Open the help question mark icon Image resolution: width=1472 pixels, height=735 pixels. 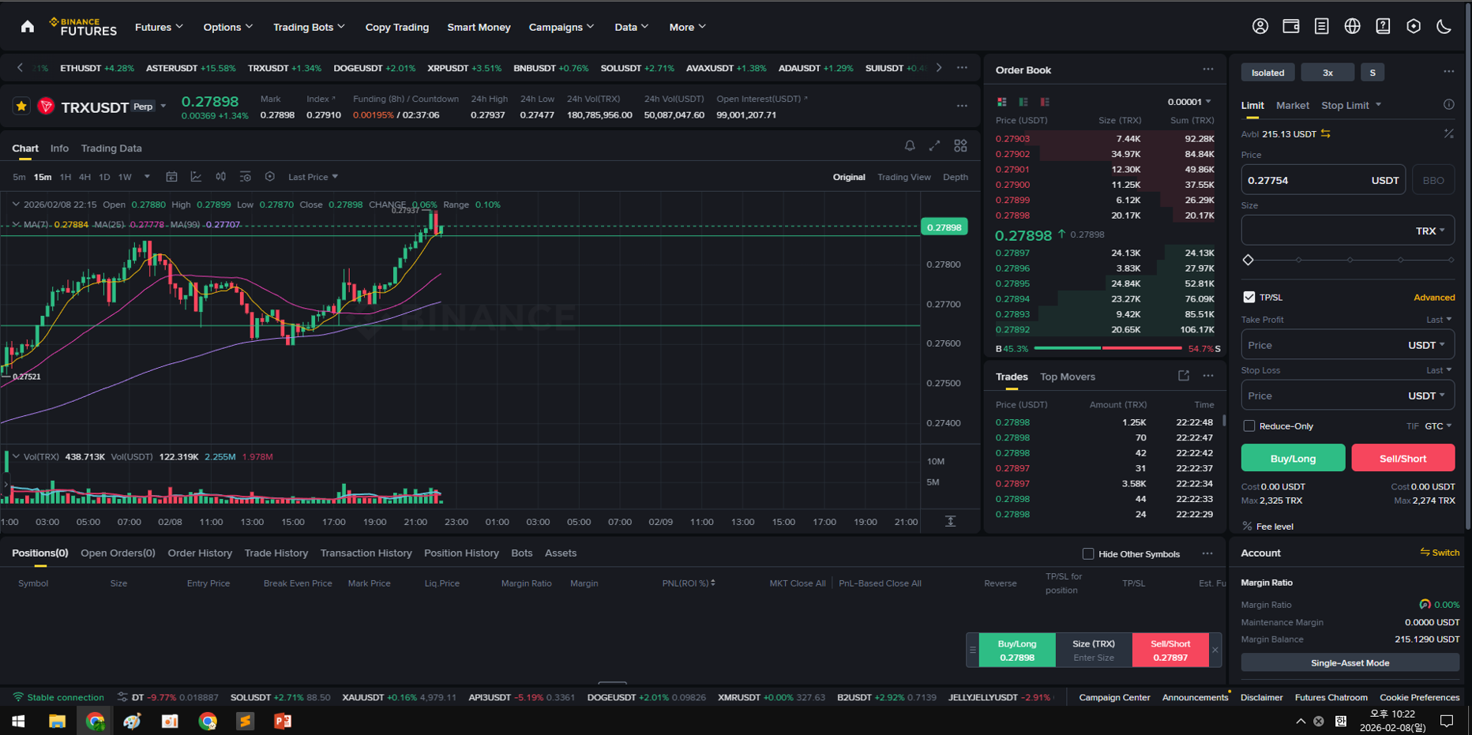pos(1383,26)
